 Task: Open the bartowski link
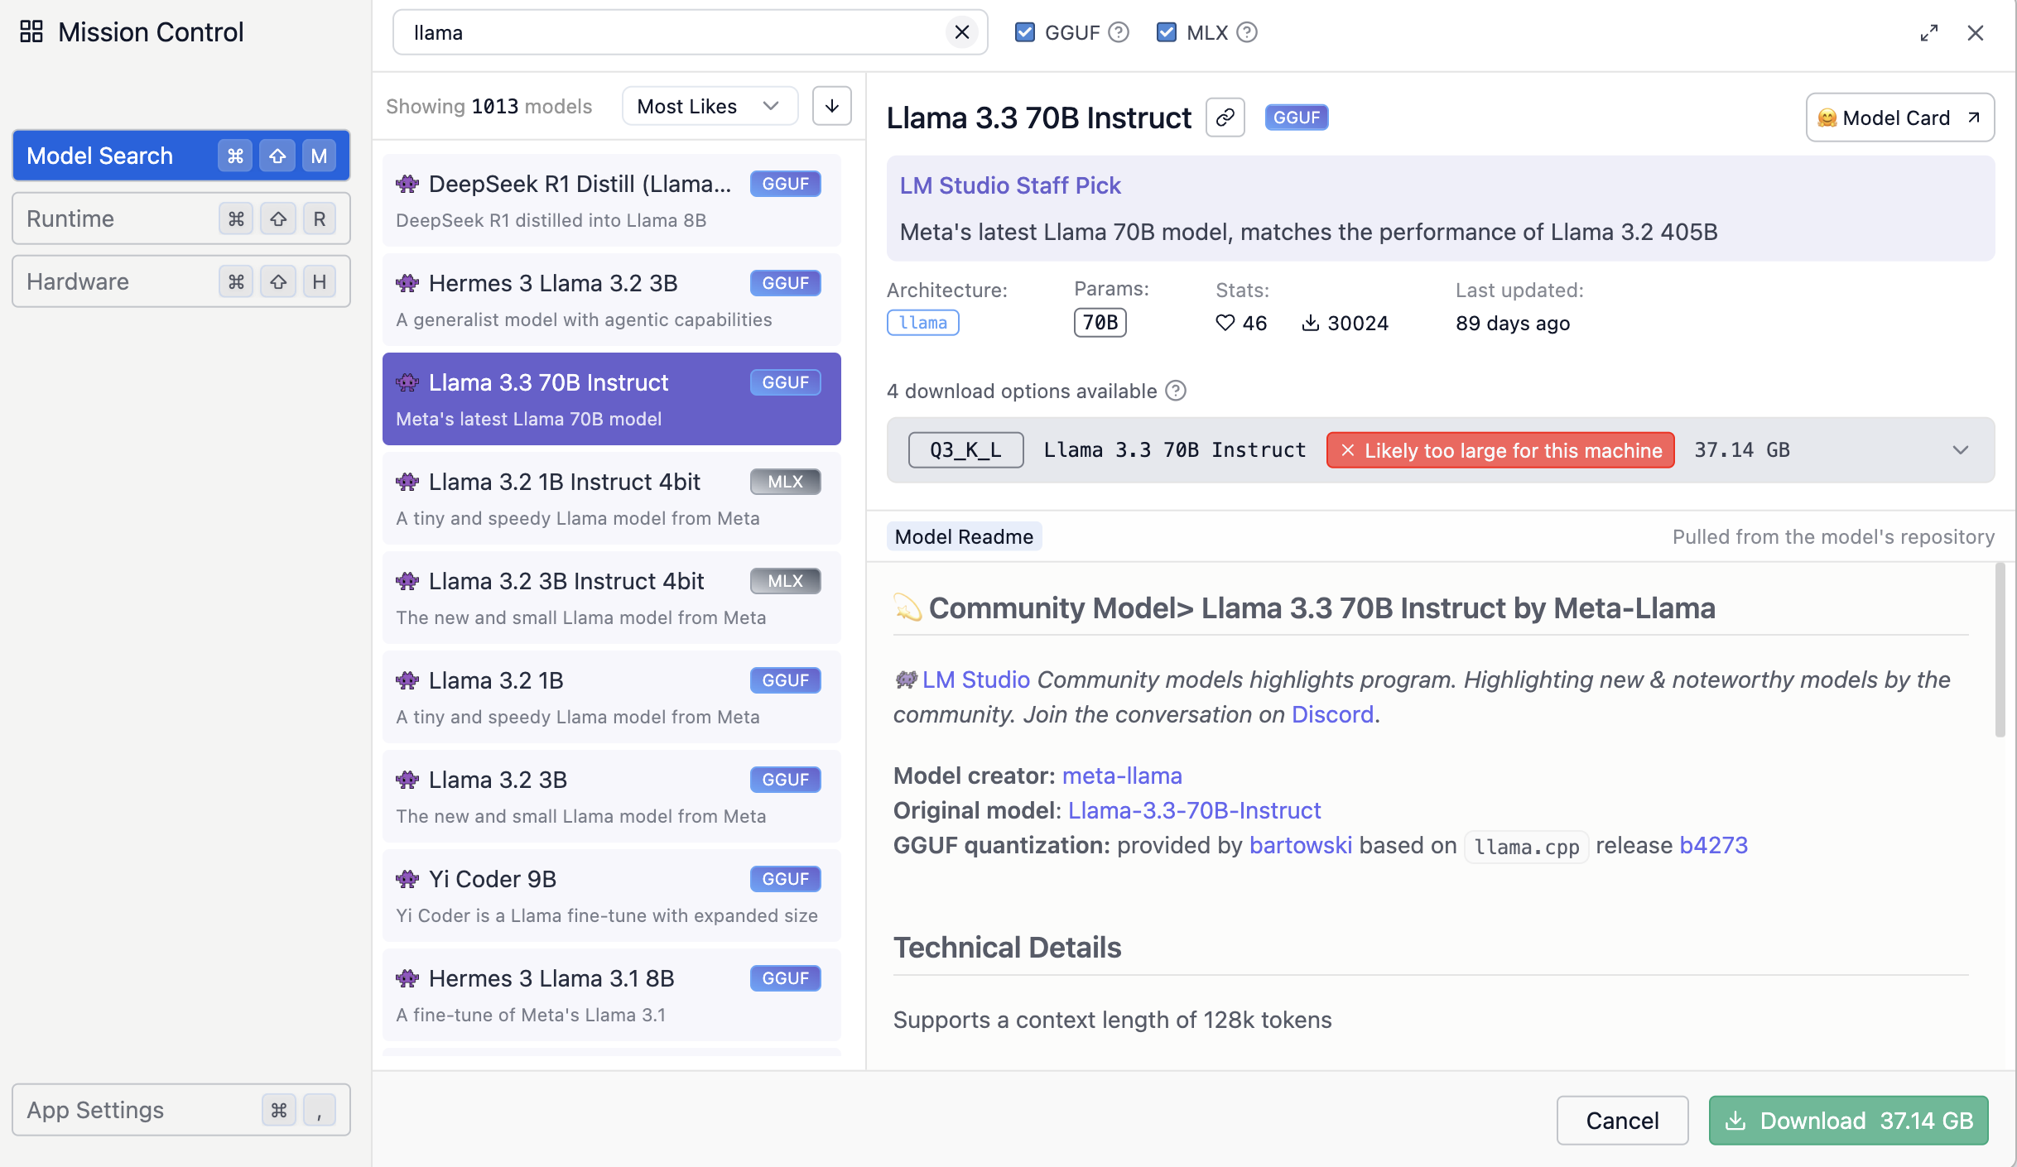click(x=1300, y=845)
